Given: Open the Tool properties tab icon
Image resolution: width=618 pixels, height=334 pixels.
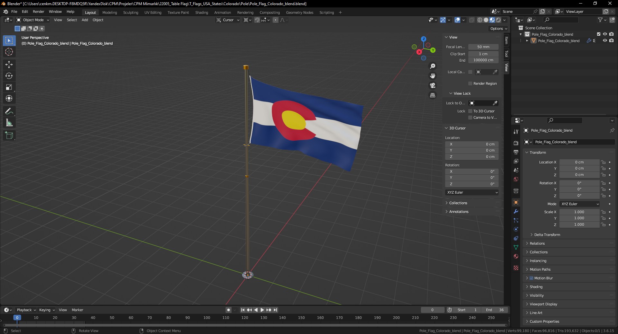Looking at the screenshot, I should pyautogui.click(x=516, y=131).
